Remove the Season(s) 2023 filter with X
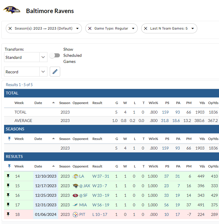Screen dimensions: 219x224 (10, 28)
